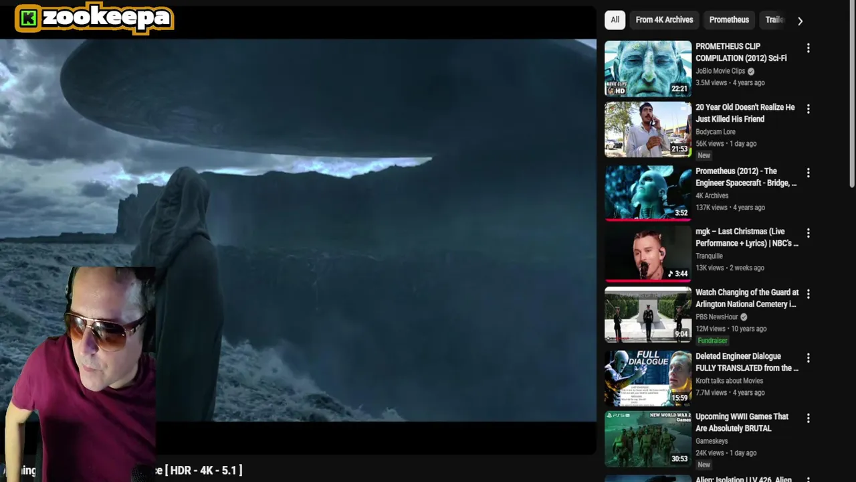Click '12M views • 10 years ago' text
This screenshot has height=482, width=856.
tap(731, 329)
